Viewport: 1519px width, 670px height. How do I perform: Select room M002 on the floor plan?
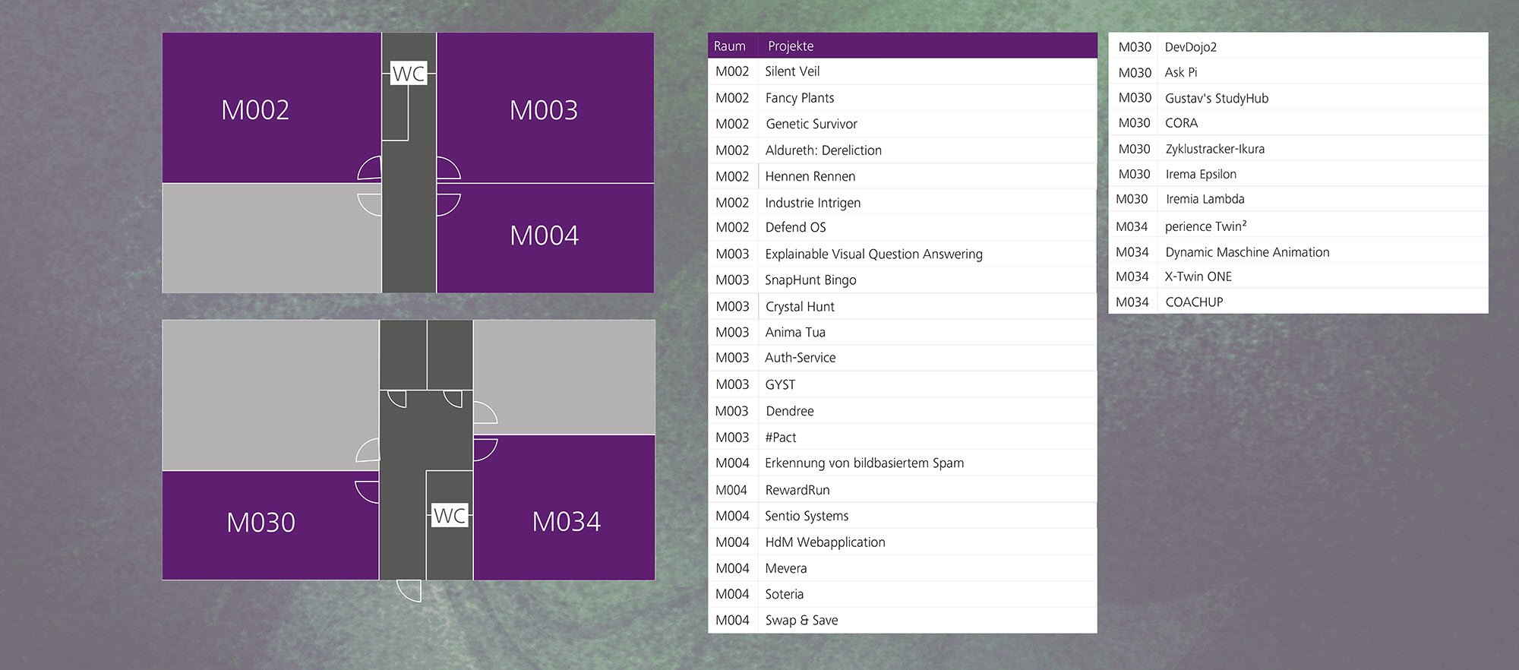click(255, 110)
